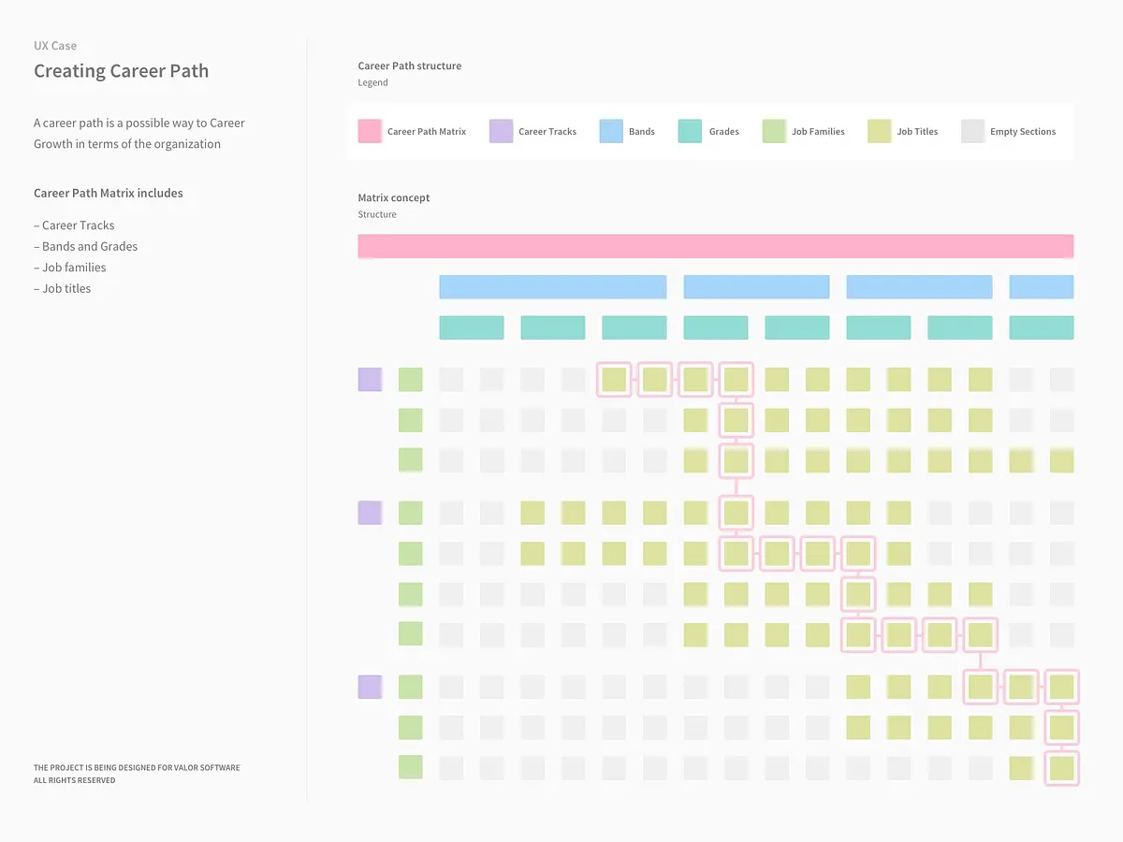Click the 'Career Tracks' legend label
This screenshot has width=1123, height=842.
point(547,132)
